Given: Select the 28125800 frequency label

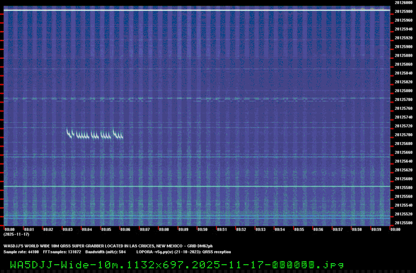Looking at the screenshot, I should tap(404, 90).
